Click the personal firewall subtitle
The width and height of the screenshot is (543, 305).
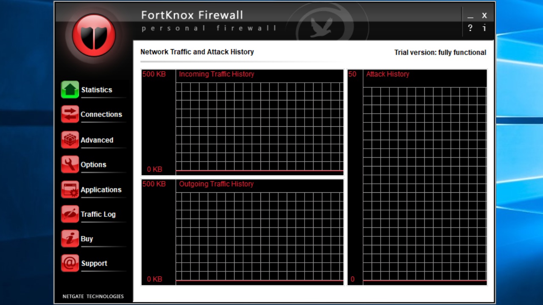[x=209, y=28]
